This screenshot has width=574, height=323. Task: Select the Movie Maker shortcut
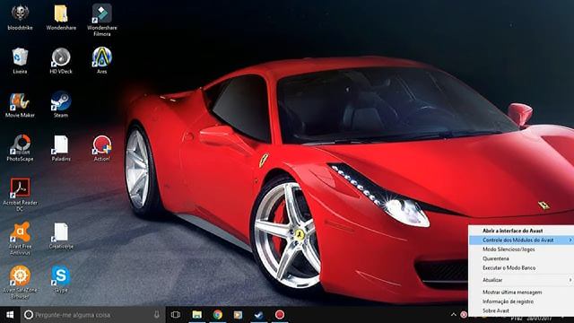[x=20, y=105]
